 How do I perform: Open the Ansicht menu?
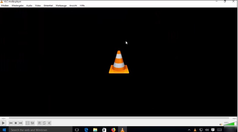pos(73,6)
